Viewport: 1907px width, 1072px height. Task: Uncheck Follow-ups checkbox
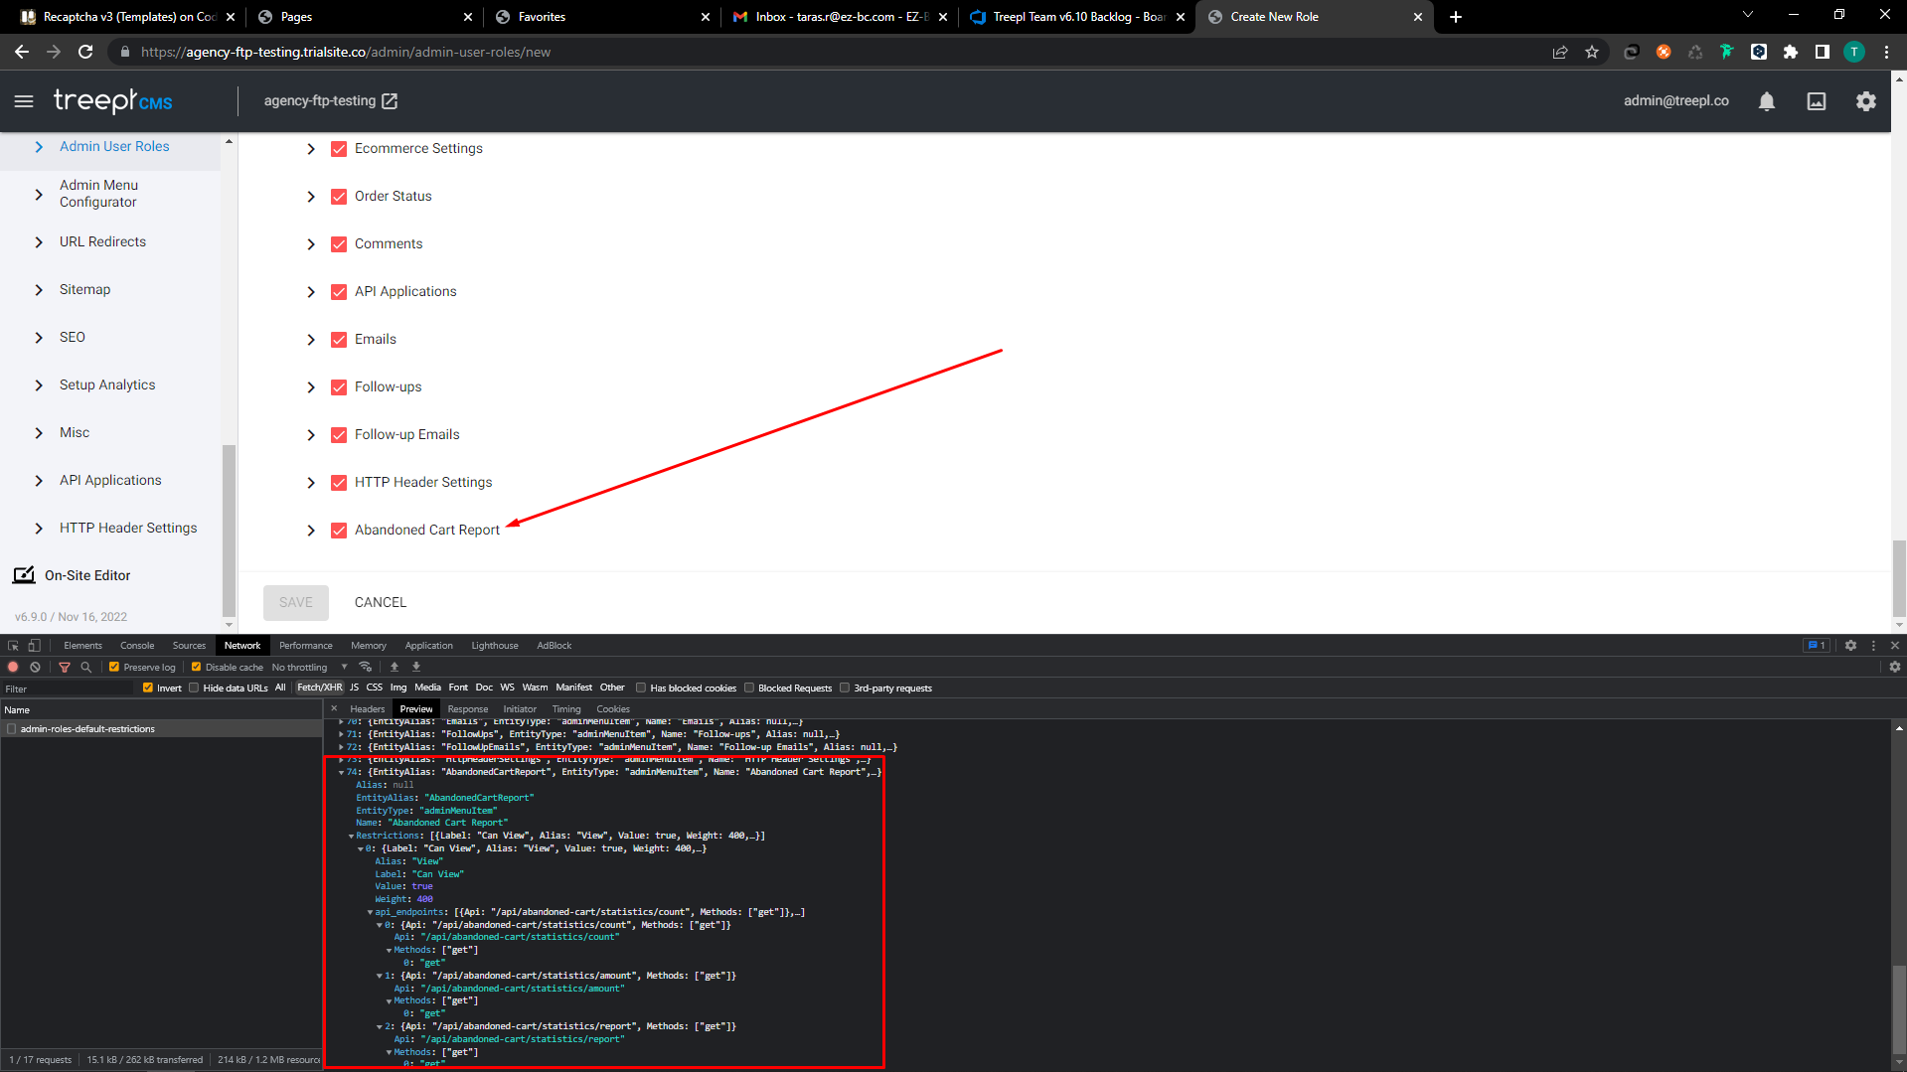point(339,387)
